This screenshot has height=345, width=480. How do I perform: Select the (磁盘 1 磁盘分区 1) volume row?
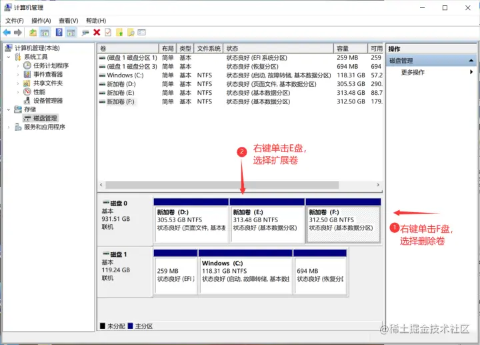point(240,57)
